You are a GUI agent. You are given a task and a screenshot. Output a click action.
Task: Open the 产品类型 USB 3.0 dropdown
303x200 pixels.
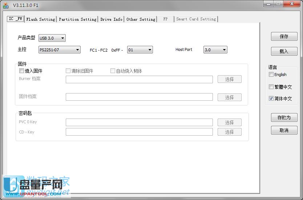pyautogui.click(x=52, y=38)
